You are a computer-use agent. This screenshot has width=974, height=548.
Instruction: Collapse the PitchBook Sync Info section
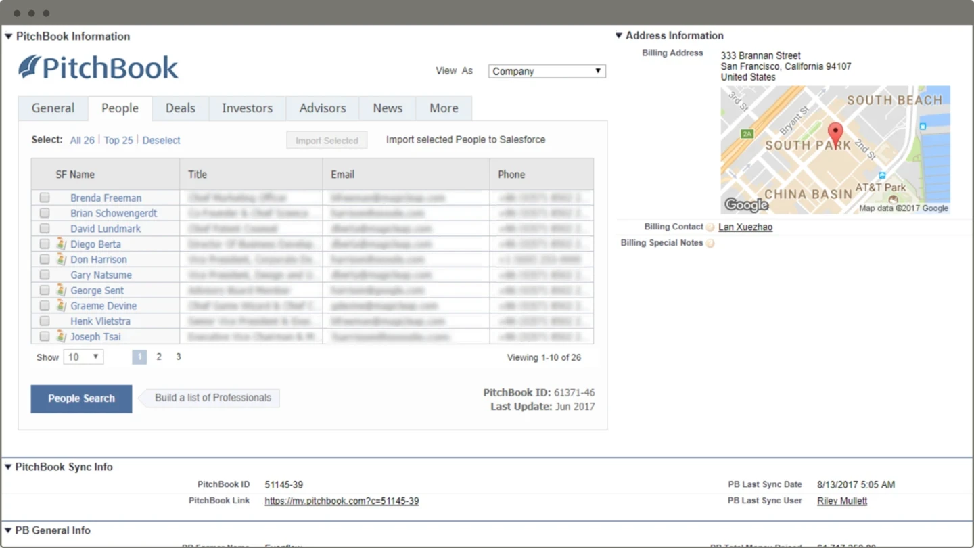tap(8, 467)
